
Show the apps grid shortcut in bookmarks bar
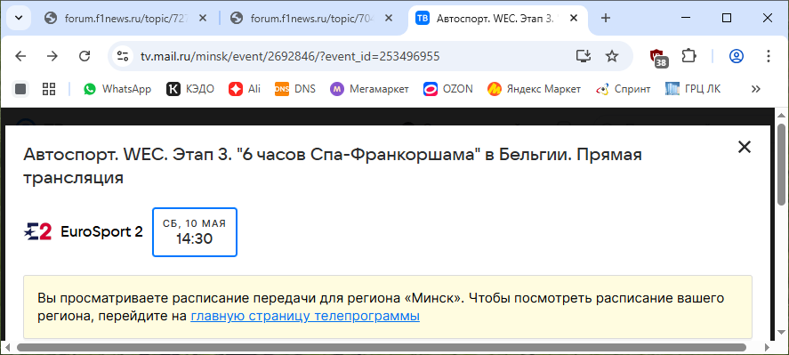(x=49, y=89)
